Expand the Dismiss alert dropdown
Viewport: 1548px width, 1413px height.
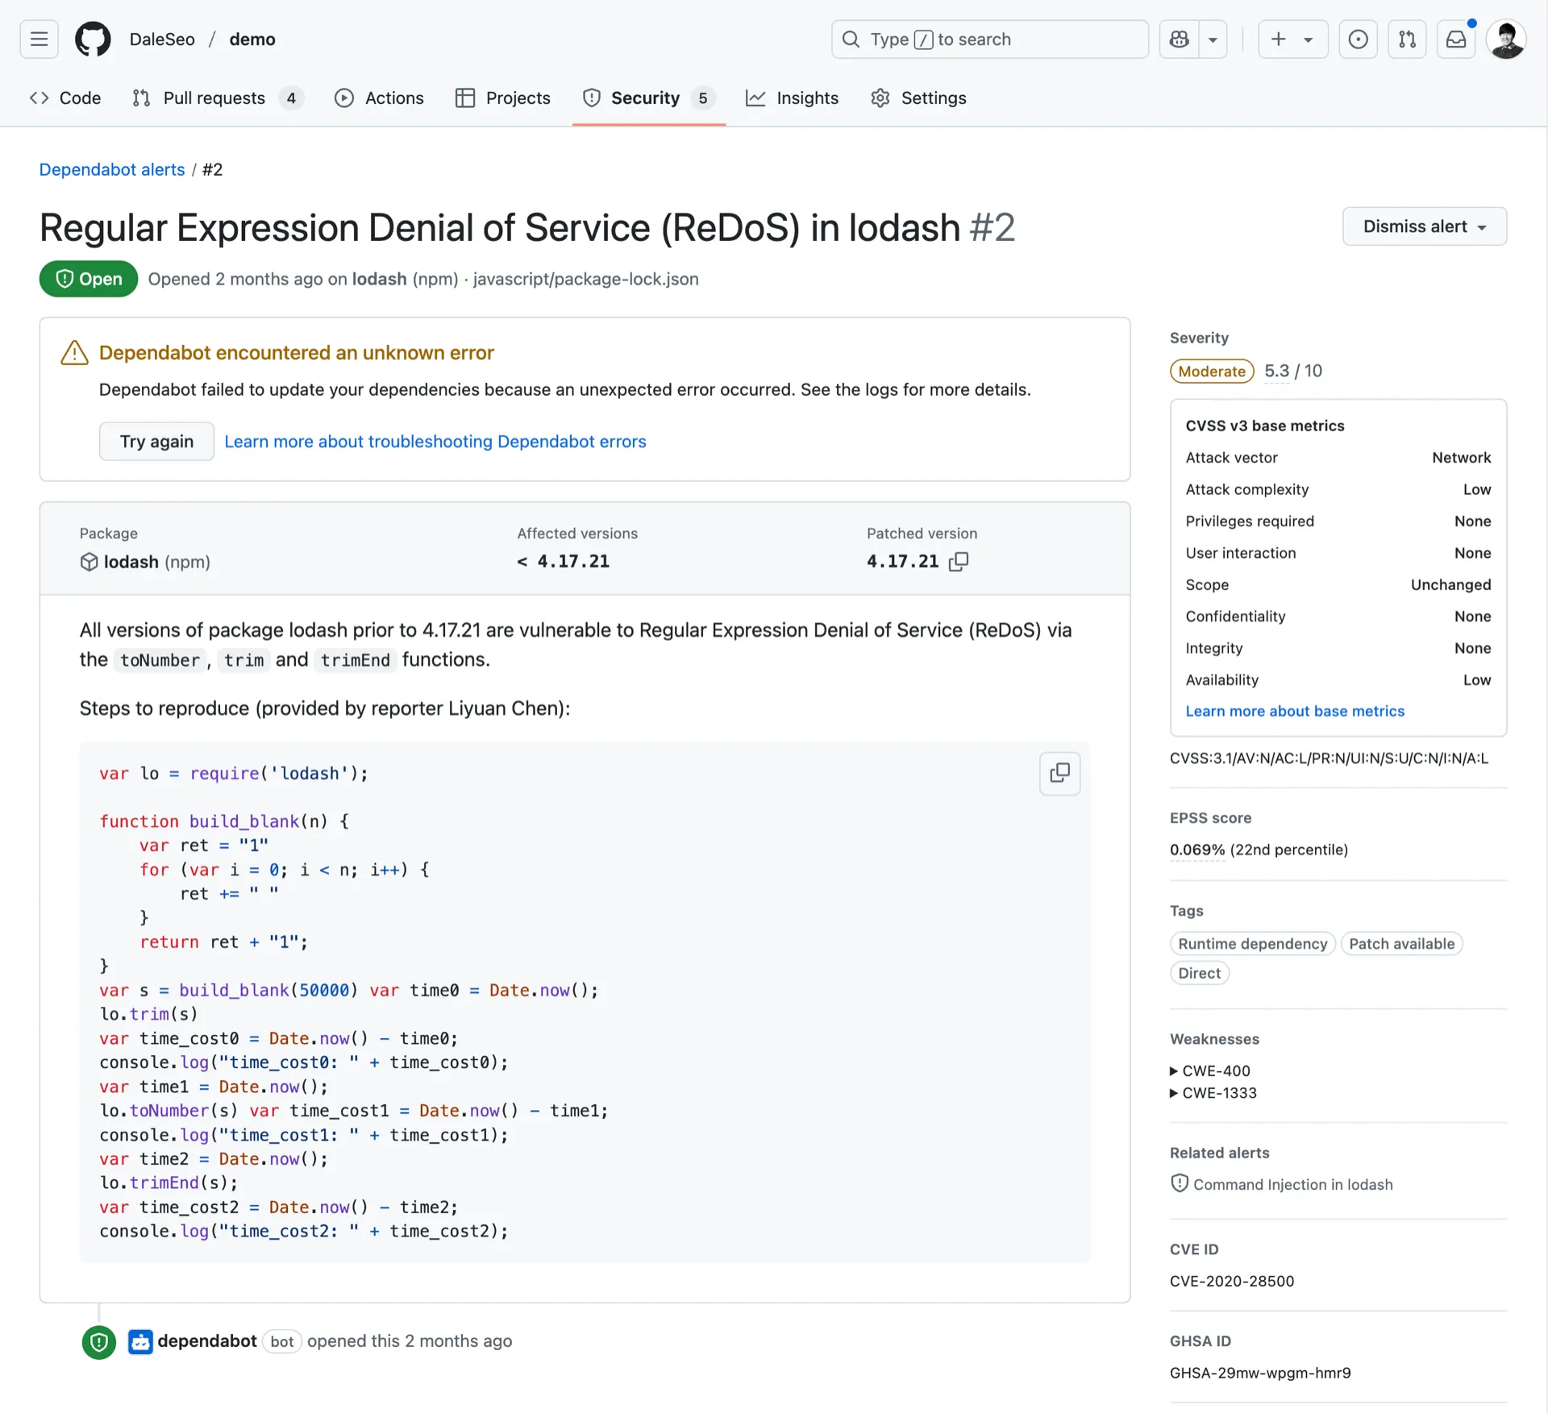(x=1424, y=226)
